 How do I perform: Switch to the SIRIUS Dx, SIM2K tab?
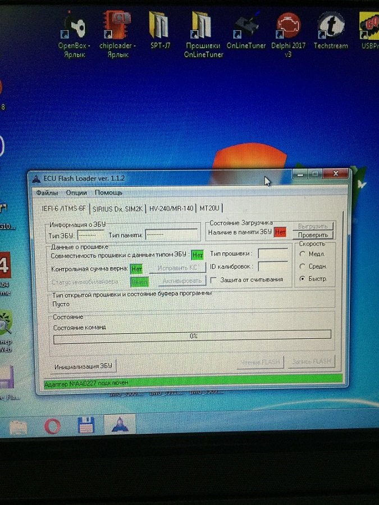pyautogui.click(x=117, y=208)
